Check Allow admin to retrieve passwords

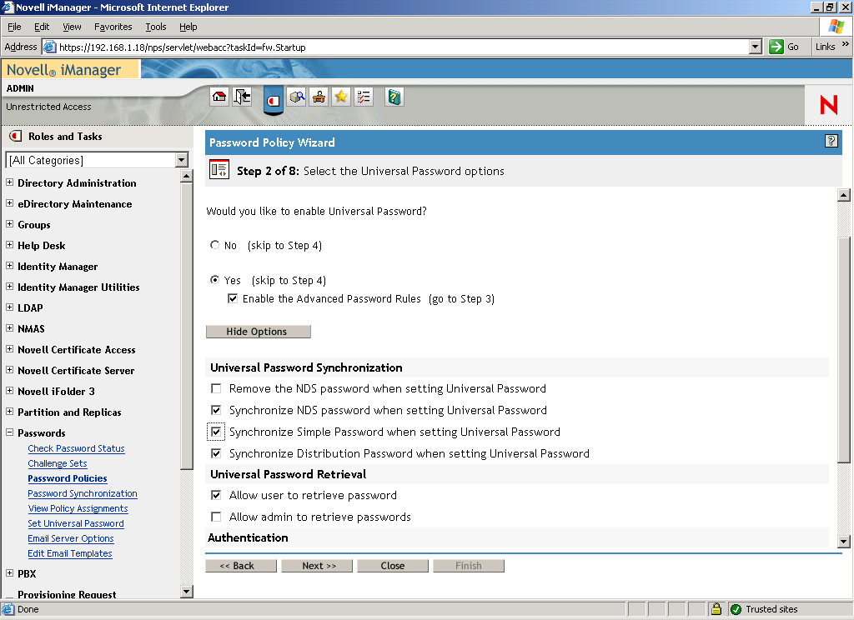tap(216, 517)
